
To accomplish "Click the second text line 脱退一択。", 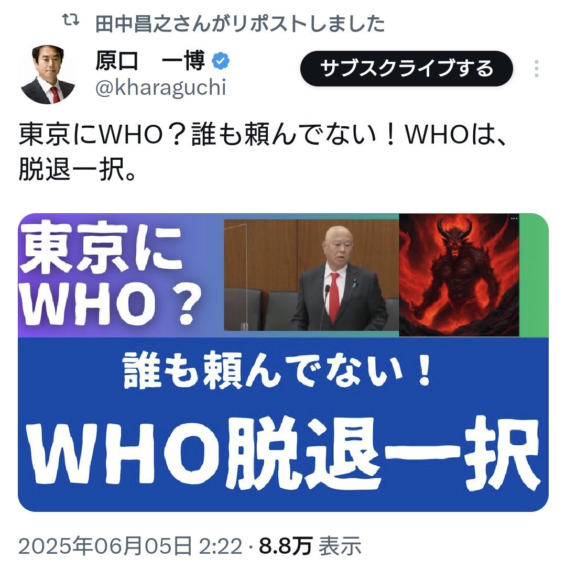I will (78, 169).
